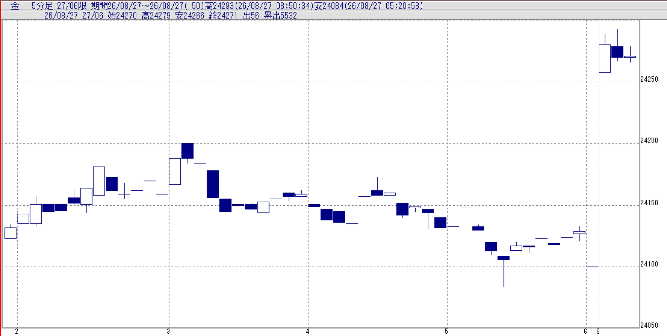Screen dimensions: 667x336
Task: Click the 金 instrument name in the header
Action: point(15,6)
